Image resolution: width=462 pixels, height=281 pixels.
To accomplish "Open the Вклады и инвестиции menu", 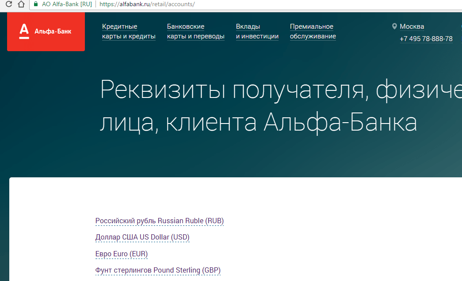I will (x=257, y=31).
